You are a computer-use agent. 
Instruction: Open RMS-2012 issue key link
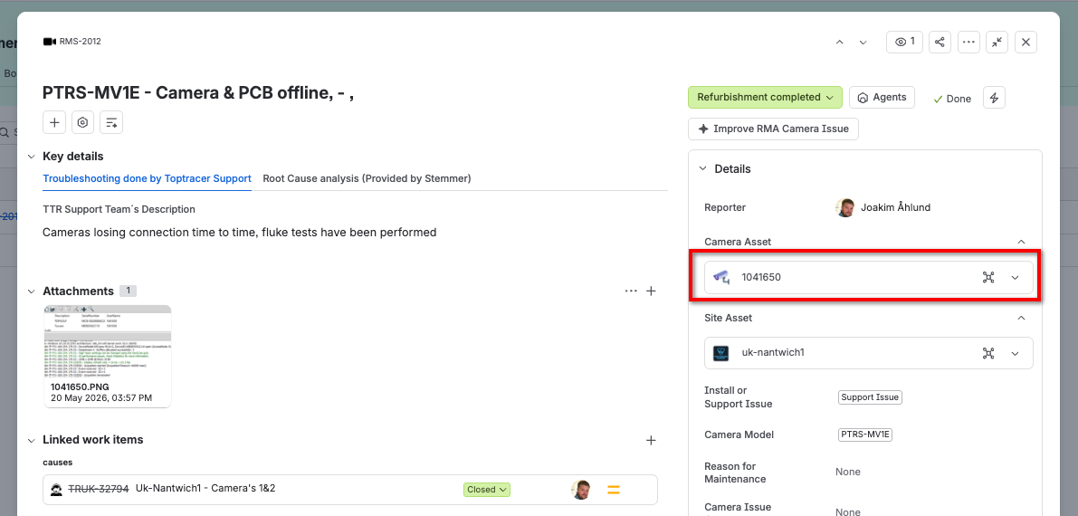81,42
